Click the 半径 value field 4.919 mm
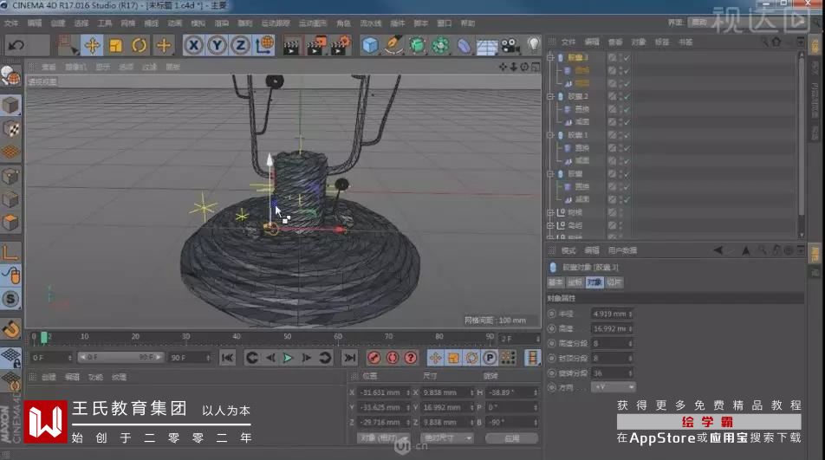 pos(612,314)
